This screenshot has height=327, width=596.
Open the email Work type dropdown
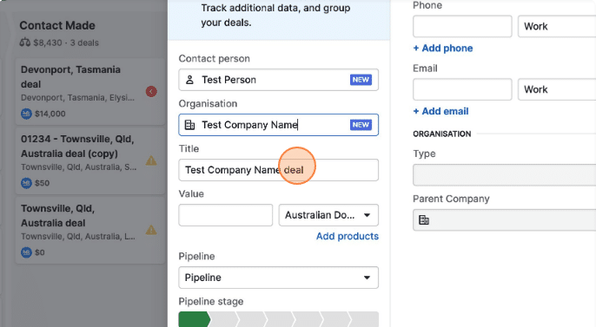[x=557, y=89]
